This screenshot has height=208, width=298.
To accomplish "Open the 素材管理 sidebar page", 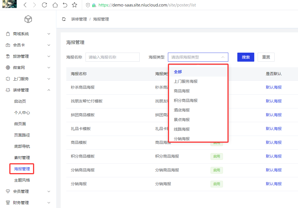I will 22,158.
